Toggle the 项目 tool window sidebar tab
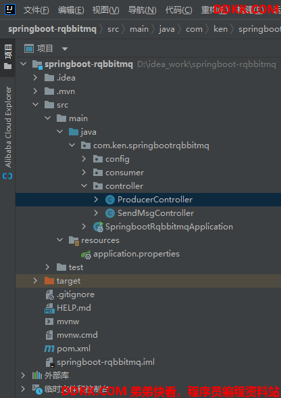This screenshot has height=398, width=281. pos(8,57)
